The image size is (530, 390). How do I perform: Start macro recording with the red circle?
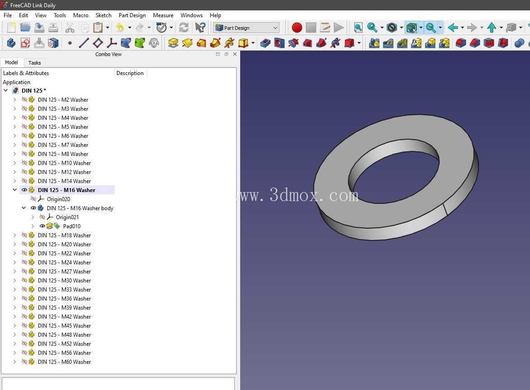click(x=297, y=28)
